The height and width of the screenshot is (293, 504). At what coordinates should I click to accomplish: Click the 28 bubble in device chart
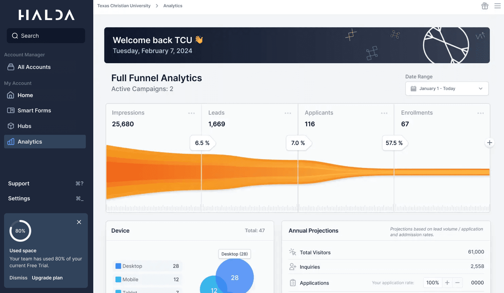click(x=235, y=277)
